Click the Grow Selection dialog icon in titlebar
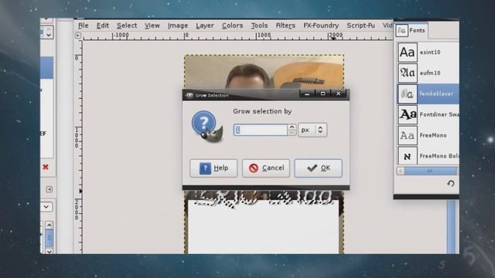Screen dimensions: 495x278 click(x=189, y=95)
